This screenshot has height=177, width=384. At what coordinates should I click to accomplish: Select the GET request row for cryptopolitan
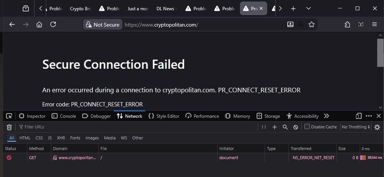click(x=152, y=158)
